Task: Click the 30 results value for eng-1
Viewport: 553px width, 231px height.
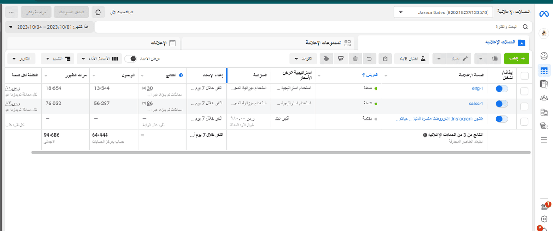Action: [150, 88]
